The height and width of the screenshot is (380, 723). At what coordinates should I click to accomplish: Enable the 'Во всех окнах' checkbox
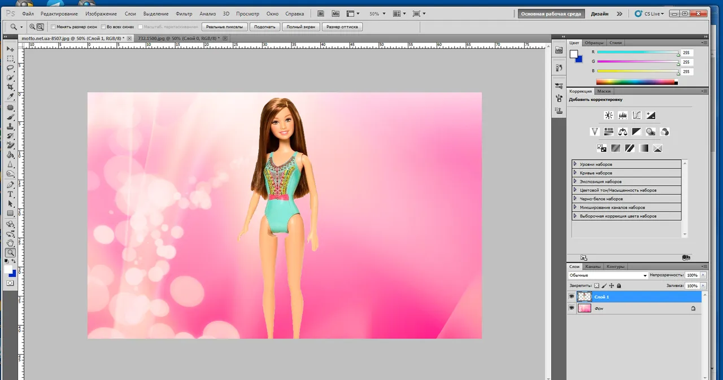pyautogui.click(x=103, y=27)
